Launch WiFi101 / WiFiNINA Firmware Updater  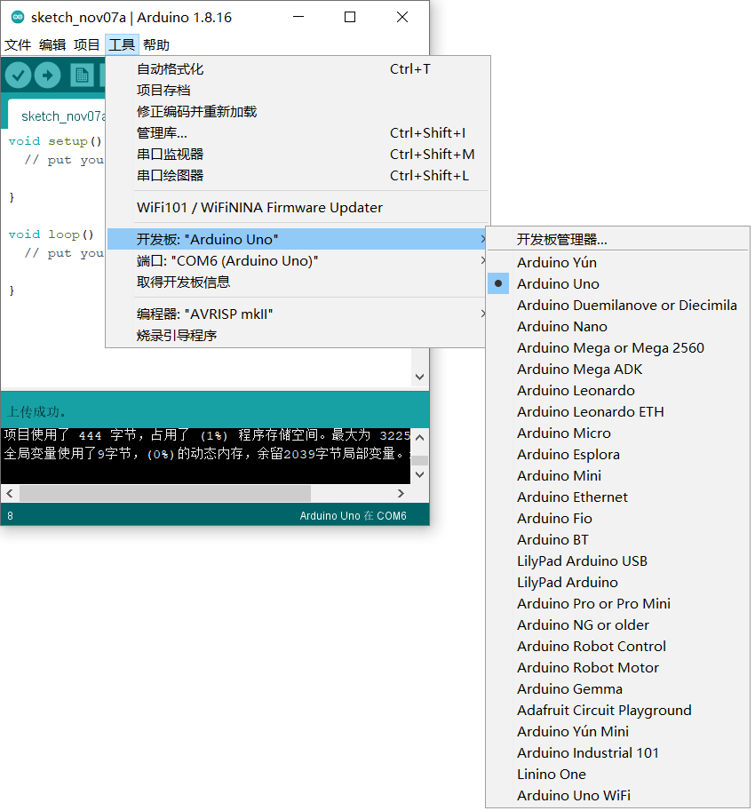click(x=297, y=207)
